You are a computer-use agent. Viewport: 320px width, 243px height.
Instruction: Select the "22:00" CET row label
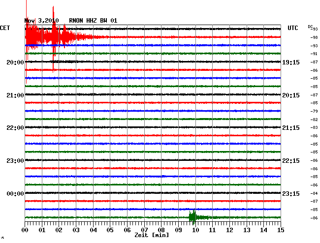pos(15,128)
